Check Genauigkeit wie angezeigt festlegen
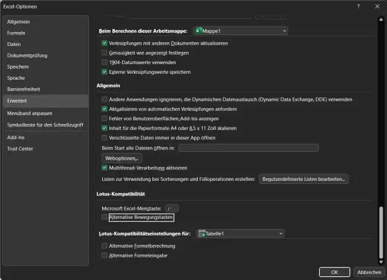387x280 pixels. click(x=105, y=53)
